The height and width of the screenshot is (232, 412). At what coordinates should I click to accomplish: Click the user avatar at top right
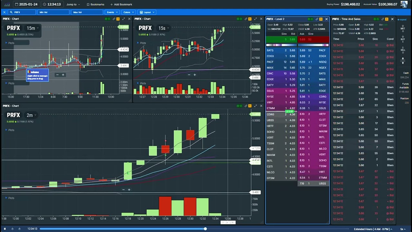[x=404, y=4]
